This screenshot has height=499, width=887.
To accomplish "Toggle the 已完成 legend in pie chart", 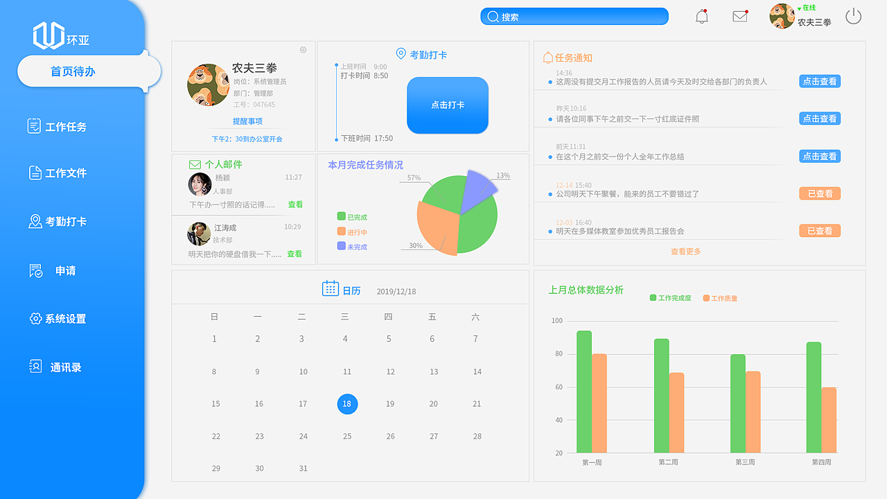I will tap(351, 216).
